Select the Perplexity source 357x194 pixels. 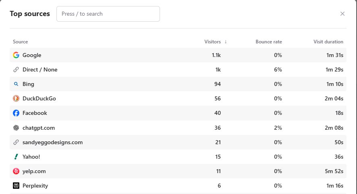coord(35,186)
